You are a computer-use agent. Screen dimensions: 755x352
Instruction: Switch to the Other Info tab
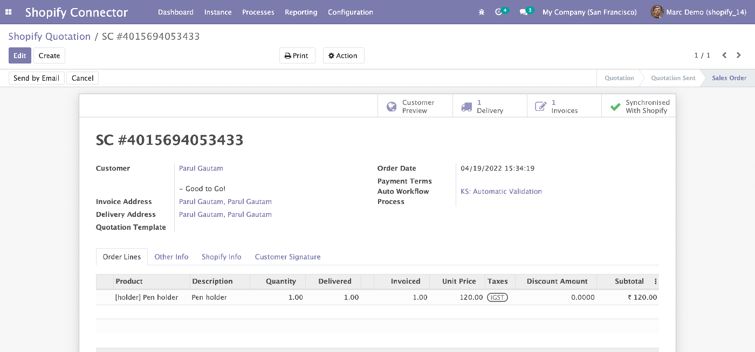point(171,257)
